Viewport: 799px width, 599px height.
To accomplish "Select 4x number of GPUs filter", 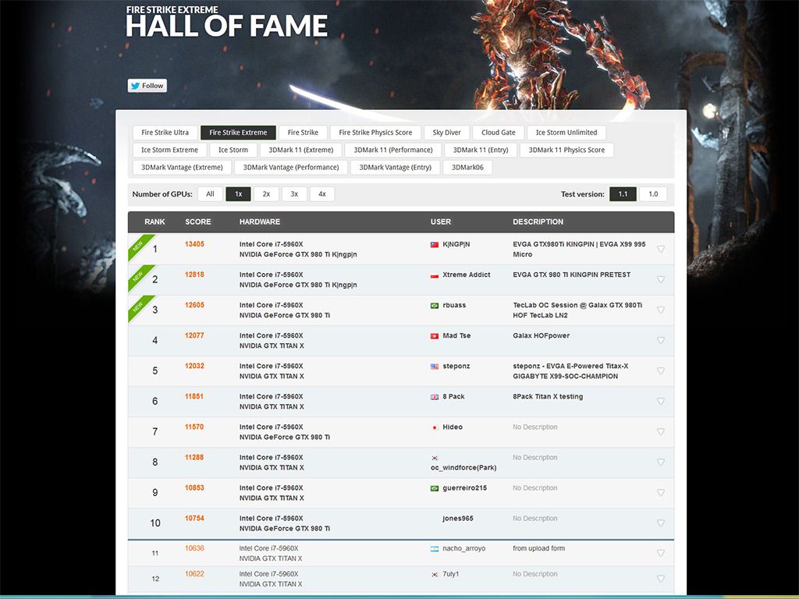I will pos(321,194).
